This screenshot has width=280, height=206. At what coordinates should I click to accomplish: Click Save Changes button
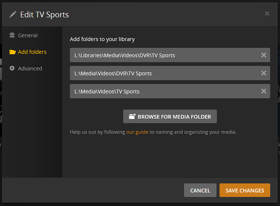point(245,190)
